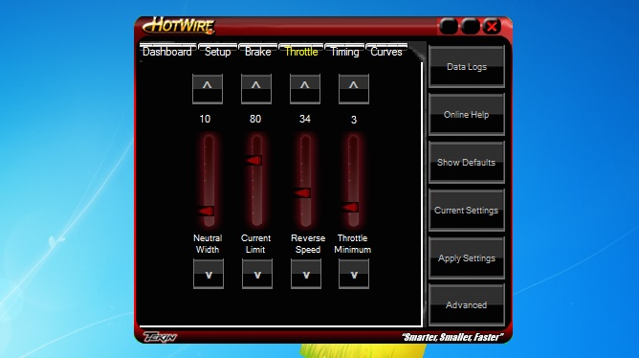Viewport: 639px width, 358px height.
Task: Click the Reverse Speed slider handle
Action: 303,192
